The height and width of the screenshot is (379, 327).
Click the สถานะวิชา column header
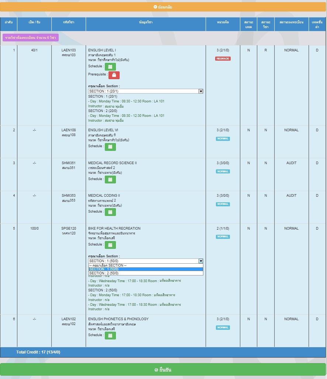266,24
